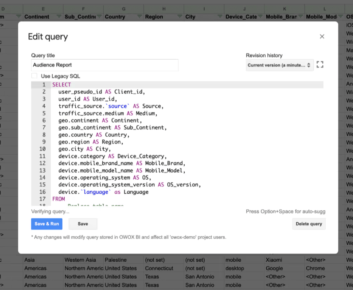Select column K header in spreadsheet
The width and height of the screenshot is (353, 290).
[x=285, y=9]
